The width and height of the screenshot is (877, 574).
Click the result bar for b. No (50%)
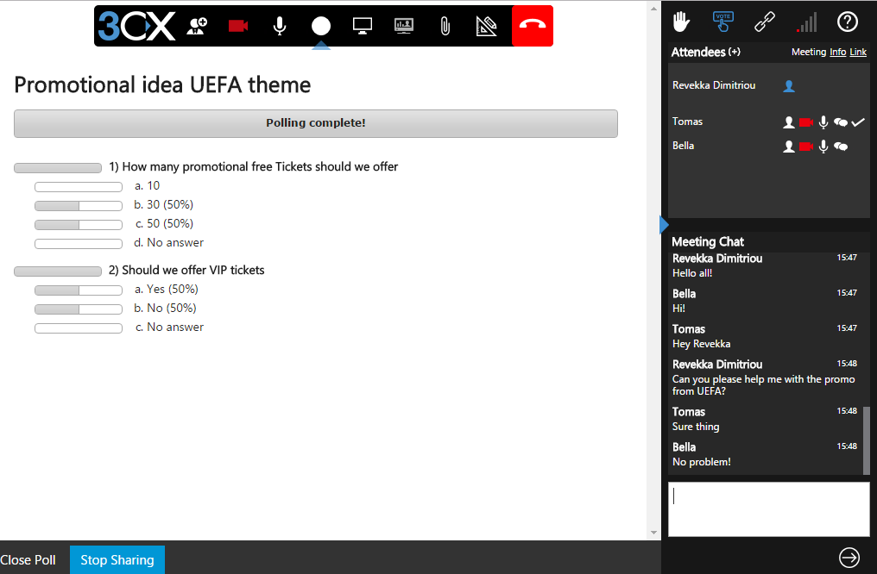(79, 309)
